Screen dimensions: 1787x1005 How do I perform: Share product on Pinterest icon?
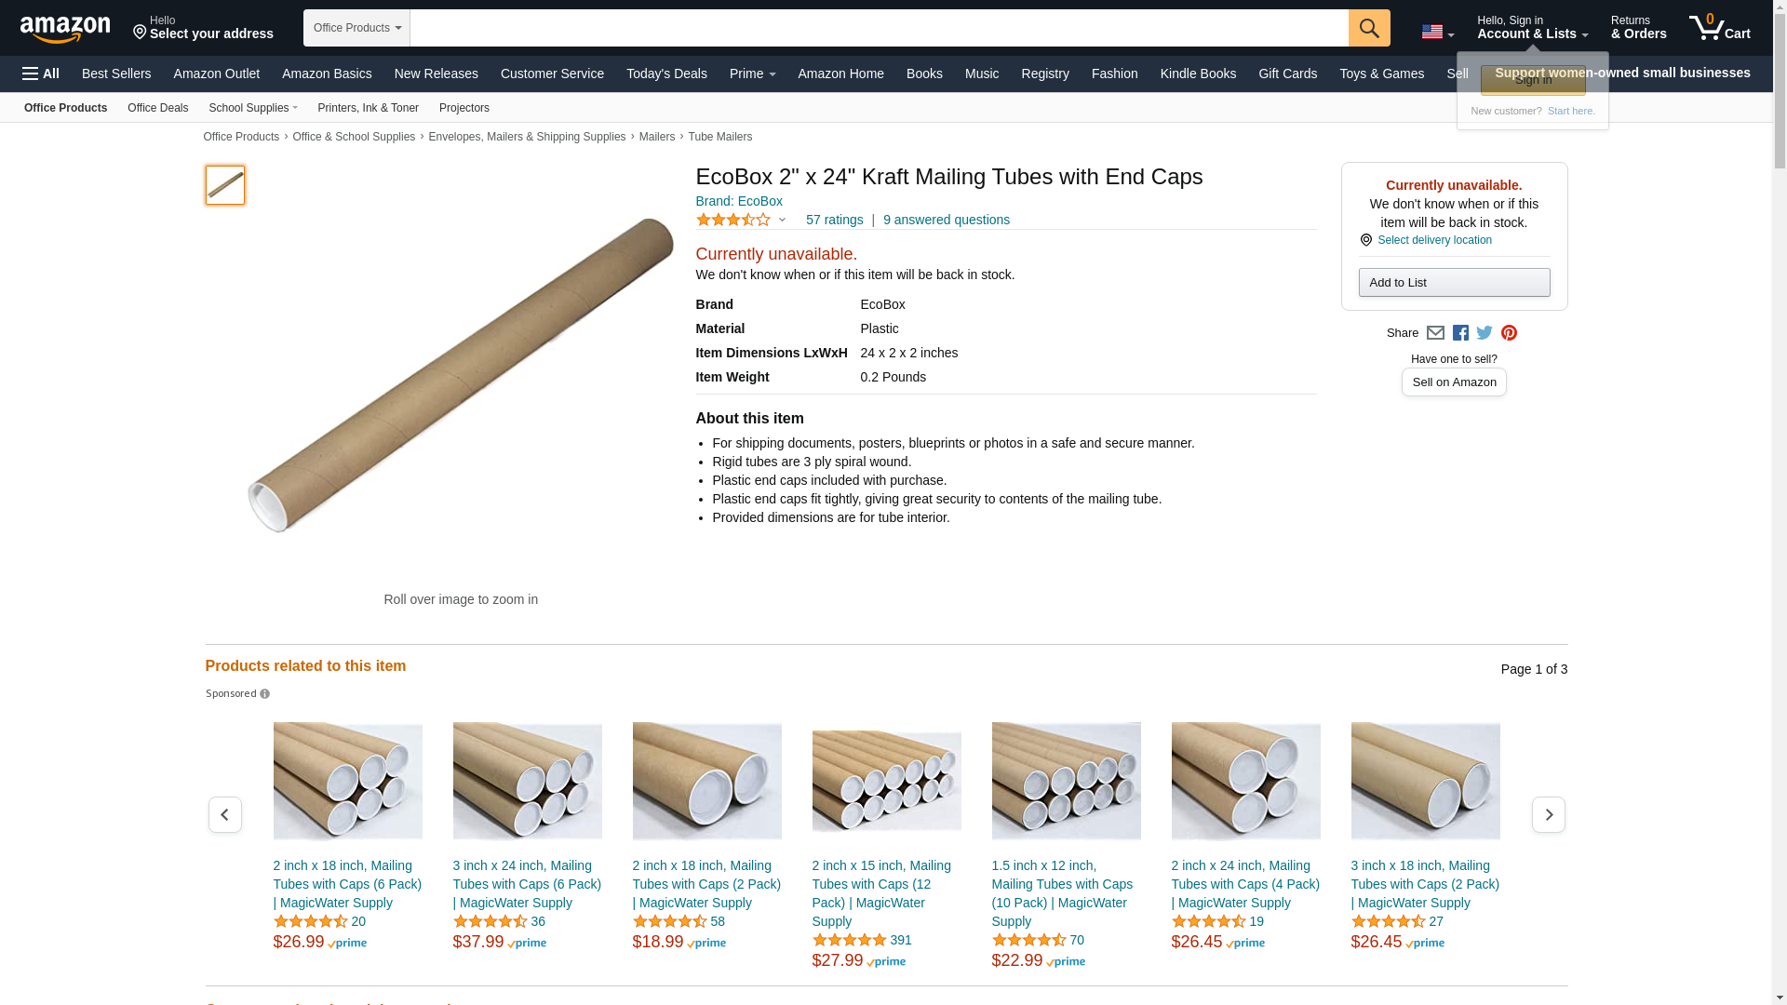(x=1509, y=333)
